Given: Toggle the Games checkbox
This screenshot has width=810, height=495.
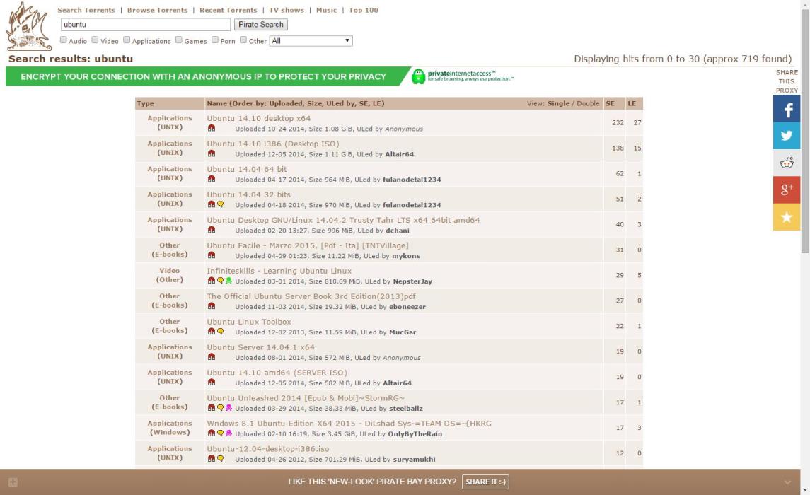Looking at the screenshot, I should [179, 40].
